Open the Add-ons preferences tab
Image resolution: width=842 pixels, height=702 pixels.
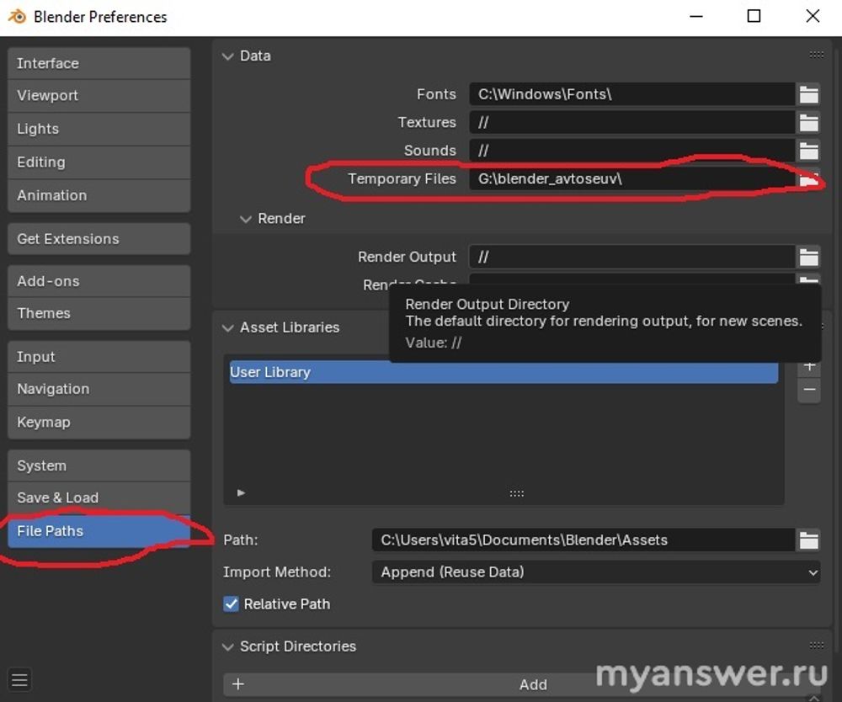coord(99,281)
